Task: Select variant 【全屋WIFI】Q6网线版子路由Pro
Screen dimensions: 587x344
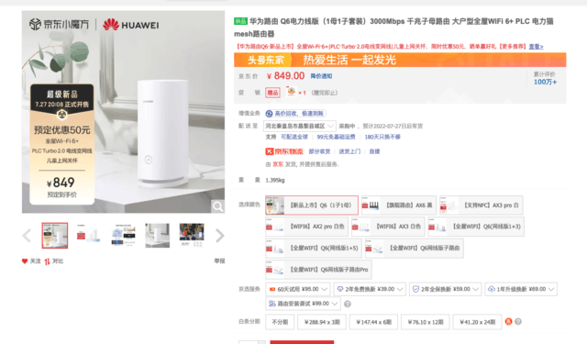Action: point(318,270)
